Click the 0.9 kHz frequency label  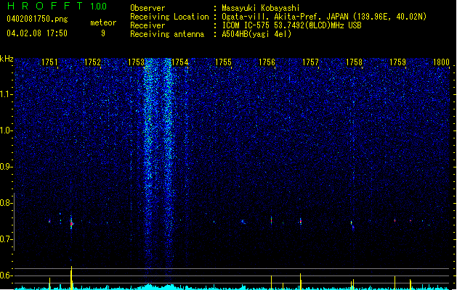point(7,167)
